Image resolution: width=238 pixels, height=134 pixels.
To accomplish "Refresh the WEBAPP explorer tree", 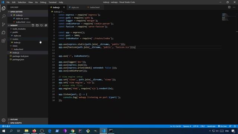I will tap(41, 25).
